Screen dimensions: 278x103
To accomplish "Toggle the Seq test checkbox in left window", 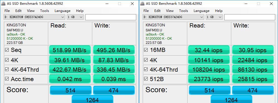I will click(7, 50).
